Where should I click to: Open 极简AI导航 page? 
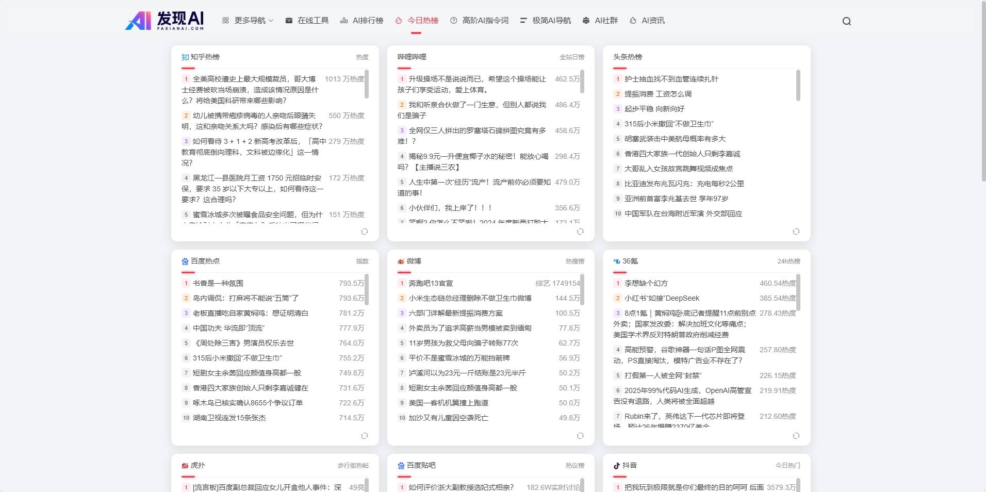(546, 21)
